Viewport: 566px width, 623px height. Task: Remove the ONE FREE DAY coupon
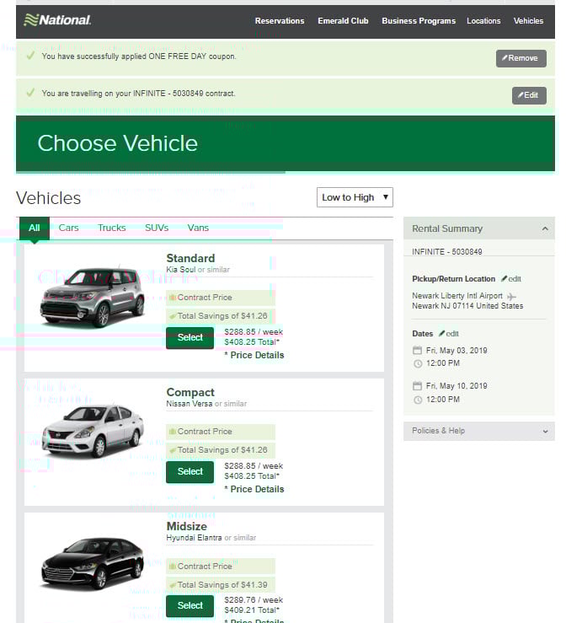coord(521,58)
